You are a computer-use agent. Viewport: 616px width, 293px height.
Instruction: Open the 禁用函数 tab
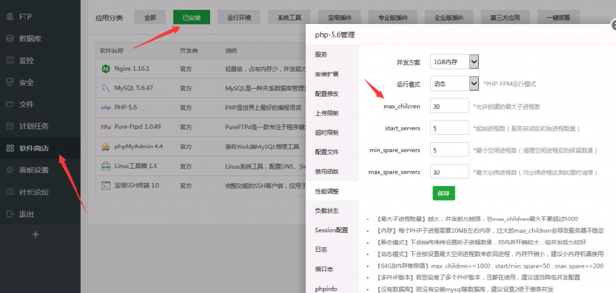click(x=333, y=172)
